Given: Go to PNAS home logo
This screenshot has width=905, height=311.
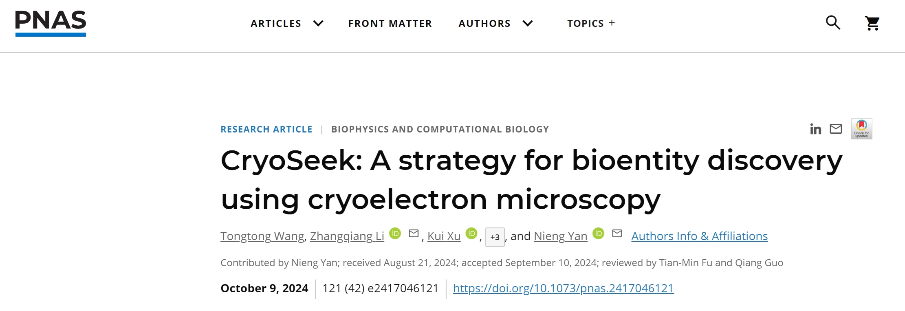Looking at the screenshot, I should 51,23.
